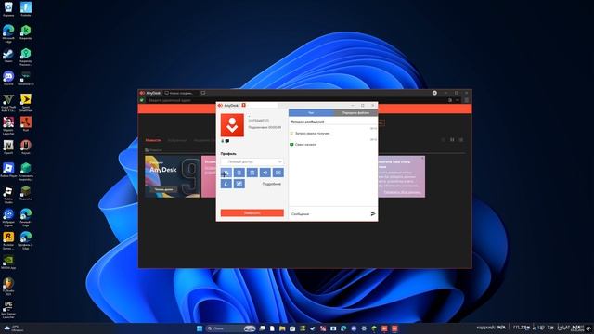Send the chat message with the arrow icon
The width and height of the screenshot is (594, 334).
(373, 214)
